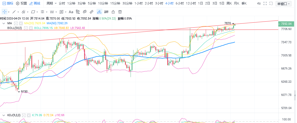
Task: Open the W pattern tool dropdown arrow
Action: pyautogui.click(x=56, y=12)
